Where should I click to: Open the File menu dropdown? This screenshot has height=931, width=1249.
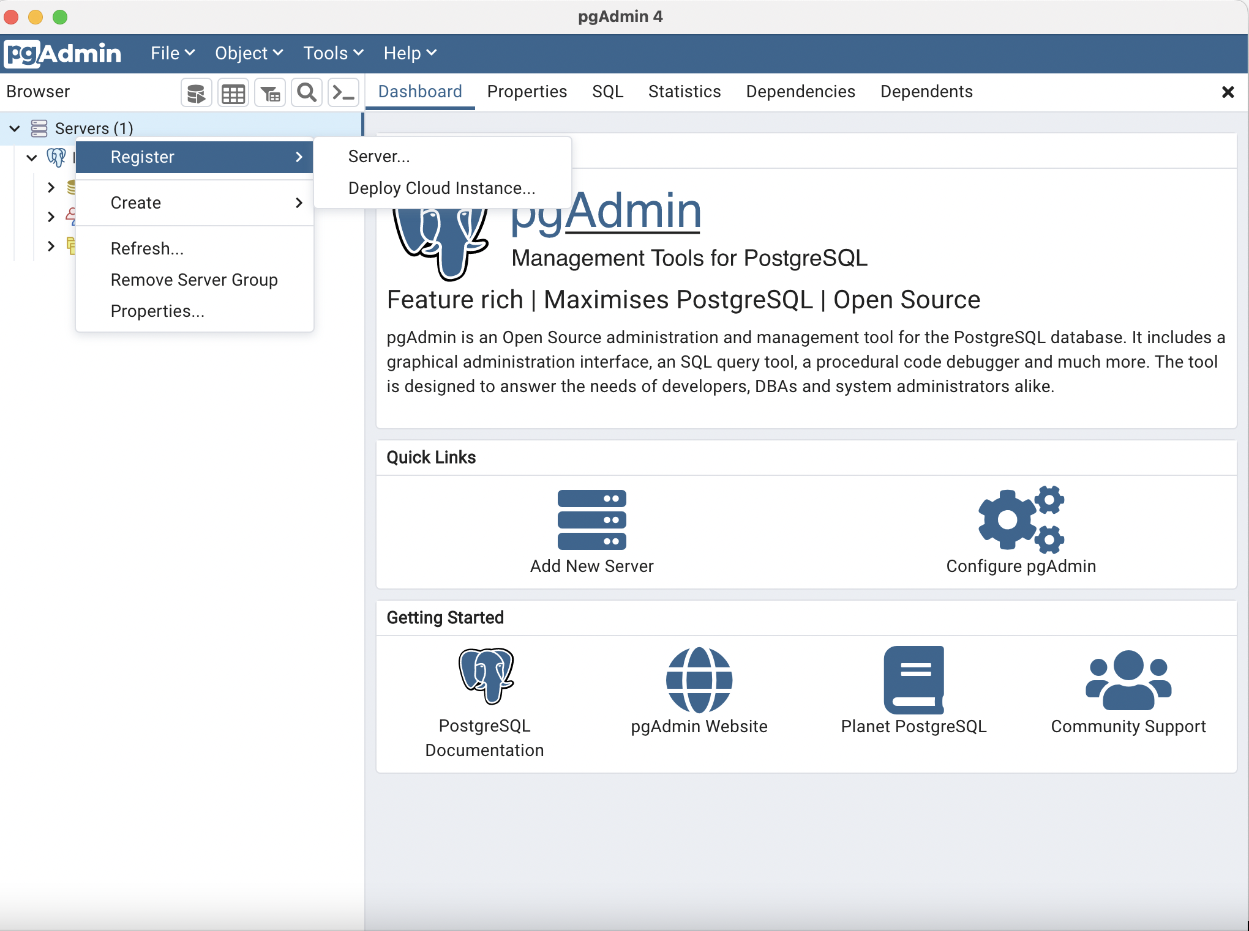click(172, 53)
